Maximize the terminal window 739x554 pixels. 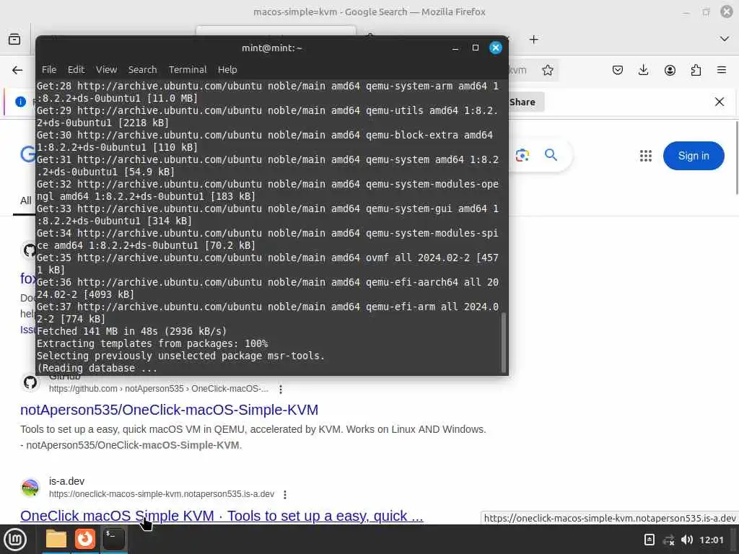[476, 48]
